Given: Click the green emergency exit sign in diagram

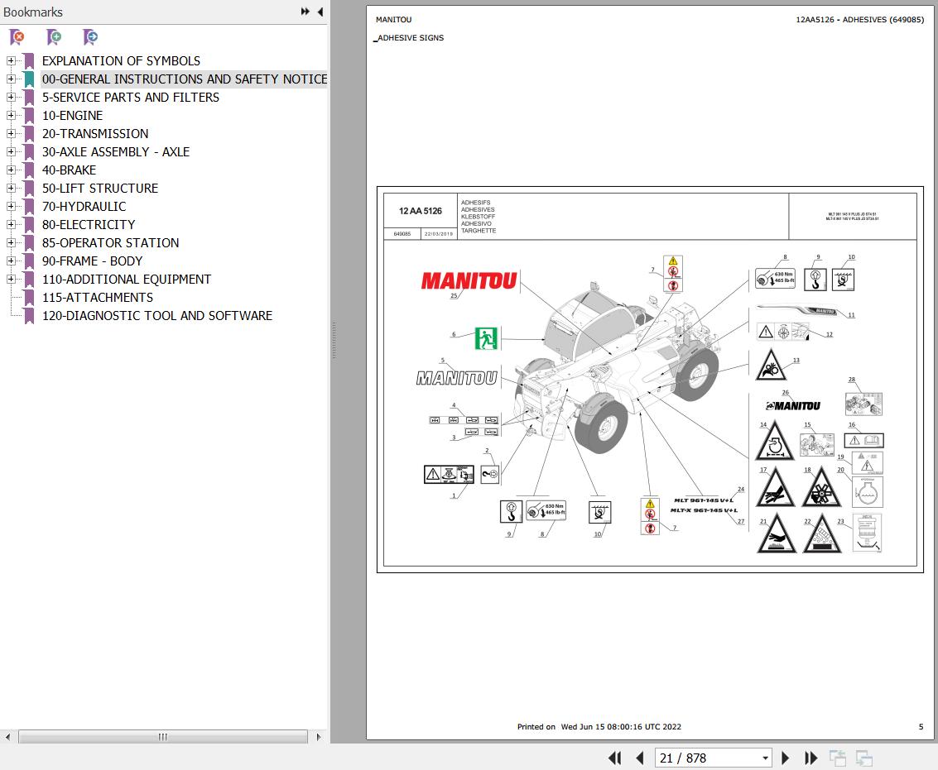Looking at the screenshot, I should coord(486,338).
